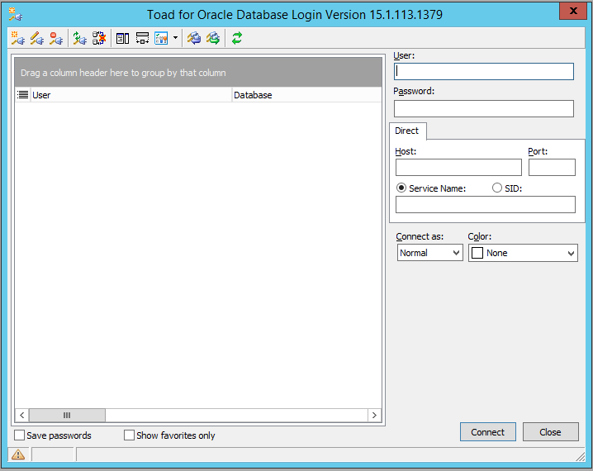Focus the Password input field
Viewport: 593px width, 471px height.
484,108
